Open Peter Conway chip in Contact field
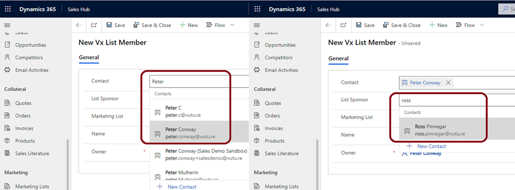The height and width of the screenshot is (190, 515). click(425, 83)
